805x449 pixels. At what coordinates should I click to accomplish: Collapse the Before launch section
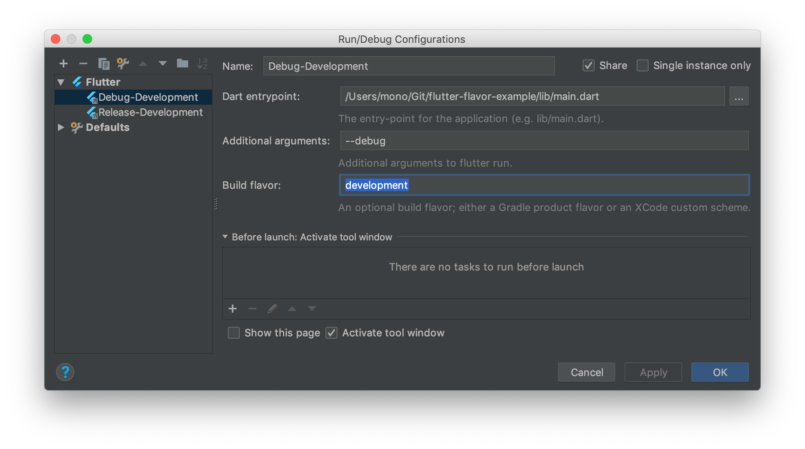225,237
